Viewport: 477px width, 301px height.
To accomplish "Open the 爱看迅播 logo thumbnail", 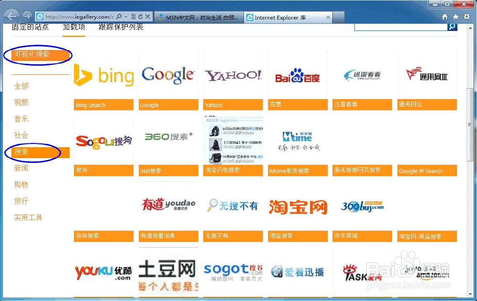I will [298, 272].
